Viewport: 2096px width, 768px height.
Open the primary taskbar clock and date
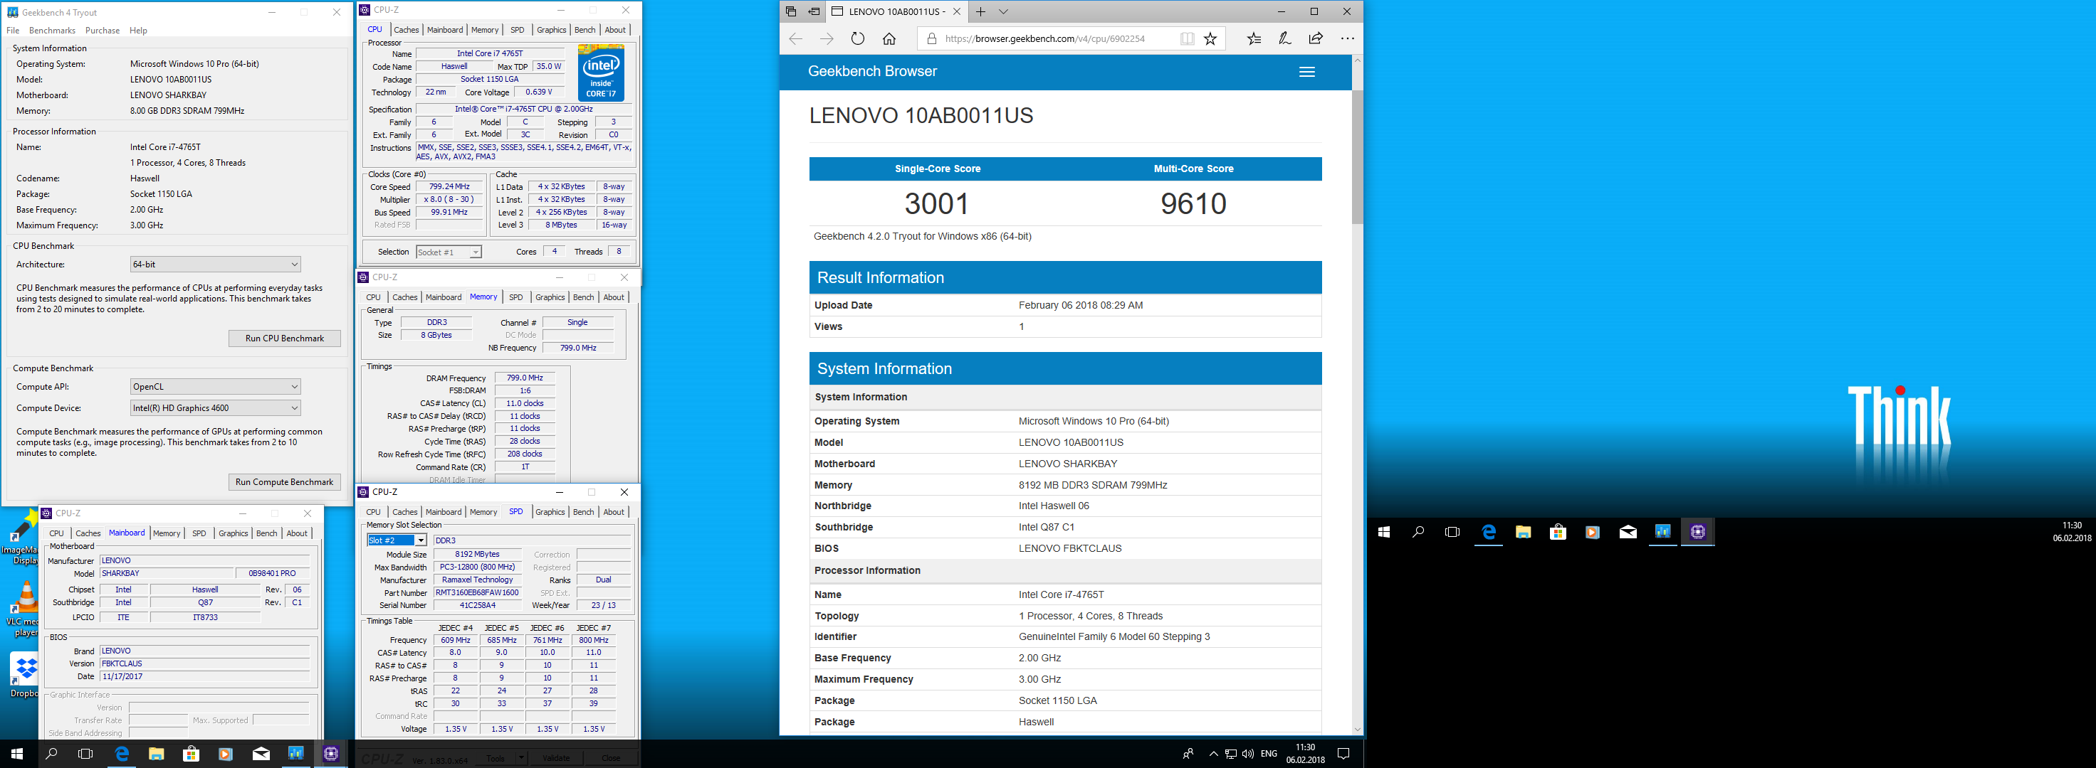coord(1305,753)
